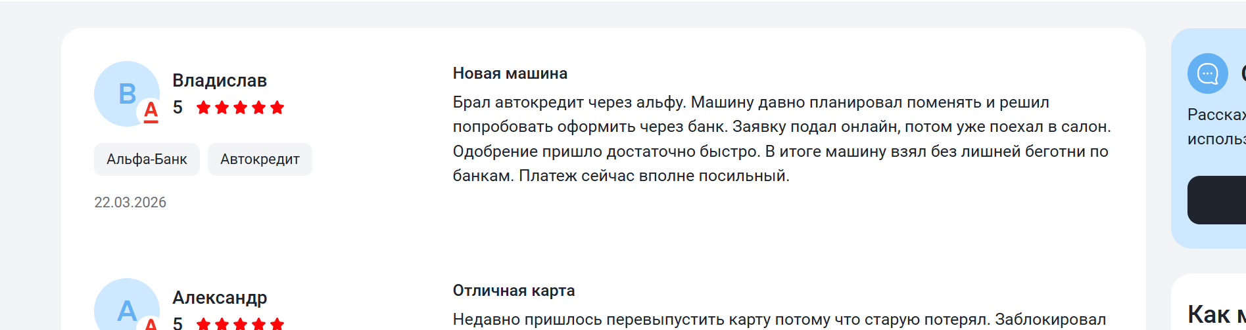
Task: Click third red star in Александр's rating
Action: tap(241, 323)
